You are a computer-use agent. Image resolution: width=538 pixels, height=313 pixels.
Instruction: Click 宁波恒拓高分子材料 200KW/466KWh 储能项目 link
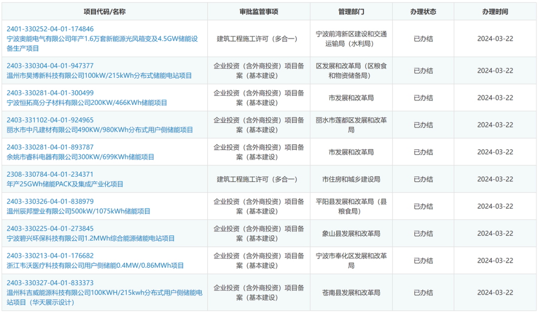[87, 103]
